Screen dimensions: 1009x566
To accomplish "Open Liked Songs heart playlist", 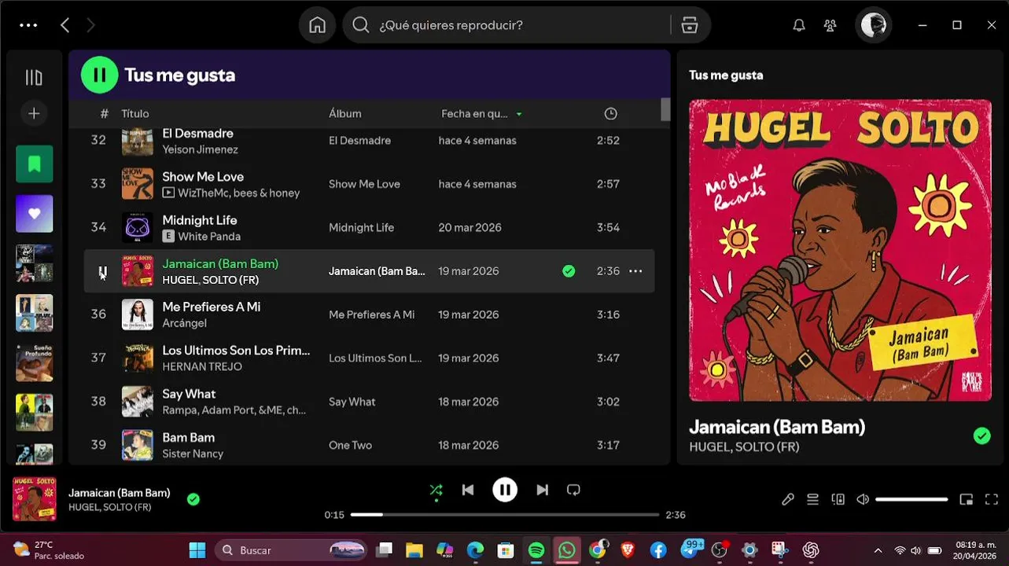I will click(35, 213).
